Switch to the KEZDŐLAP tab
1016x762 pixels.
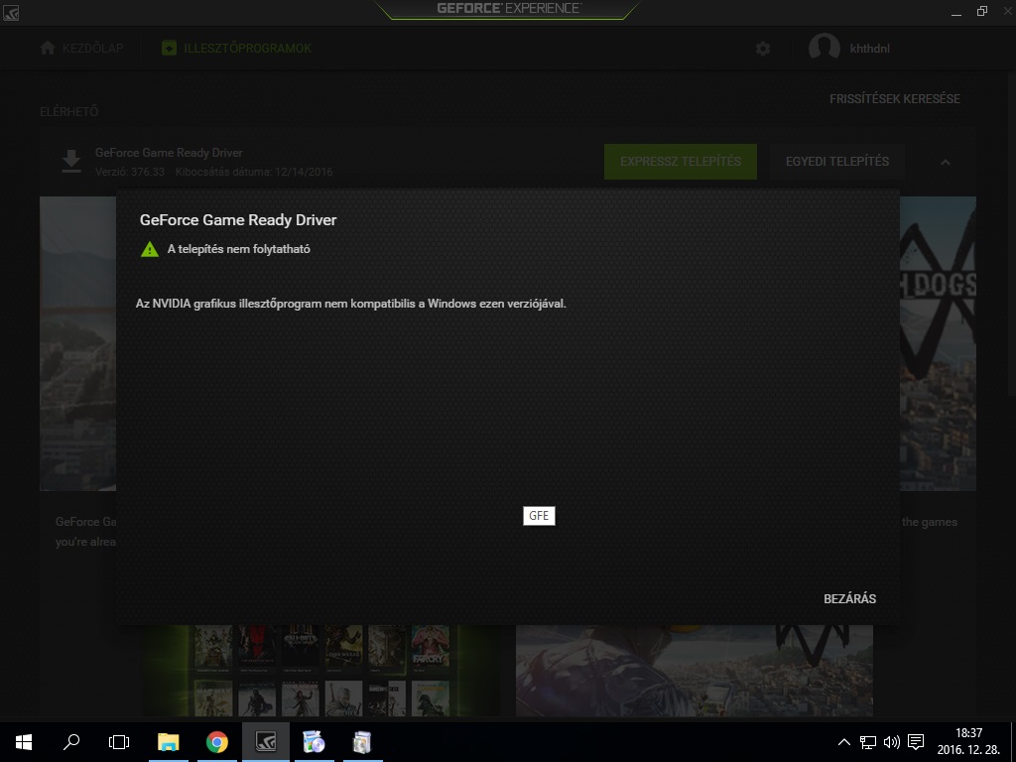pos(81,48)
